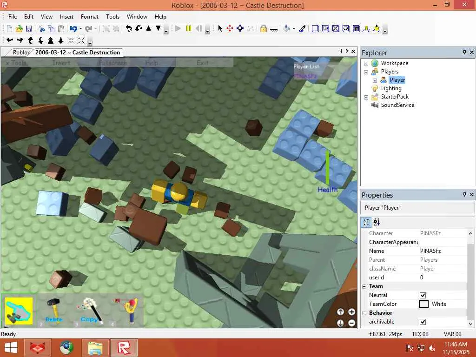Open the File menu

click(13, 17)
